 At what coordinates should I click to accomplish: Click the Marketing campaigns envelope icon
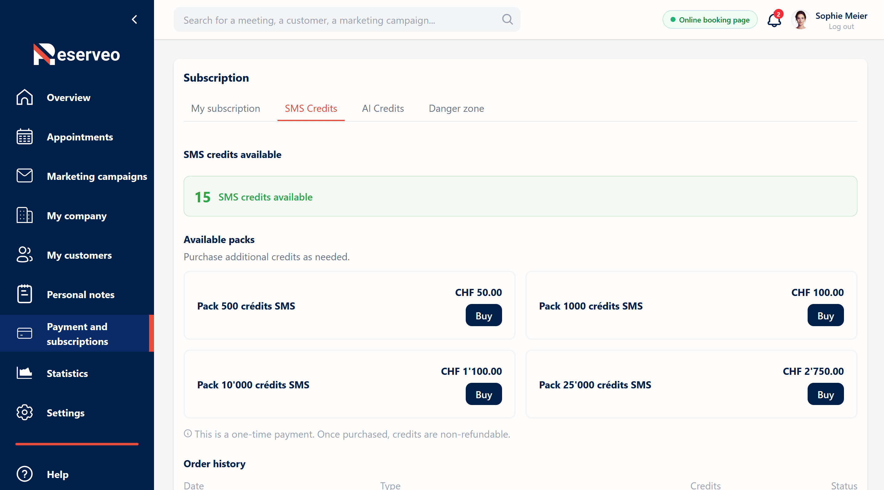pyautogui.click(x=24, y=176)
